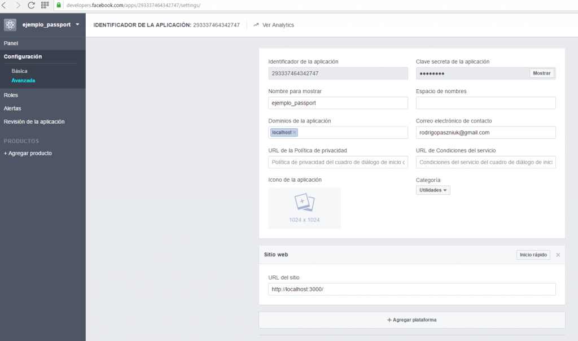578x341 pixels.
Task: Close the Sitio web platform panel
Action: click(558, 255)
